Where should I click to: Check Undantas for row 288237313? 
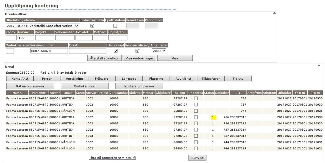[x=196, y=123]
